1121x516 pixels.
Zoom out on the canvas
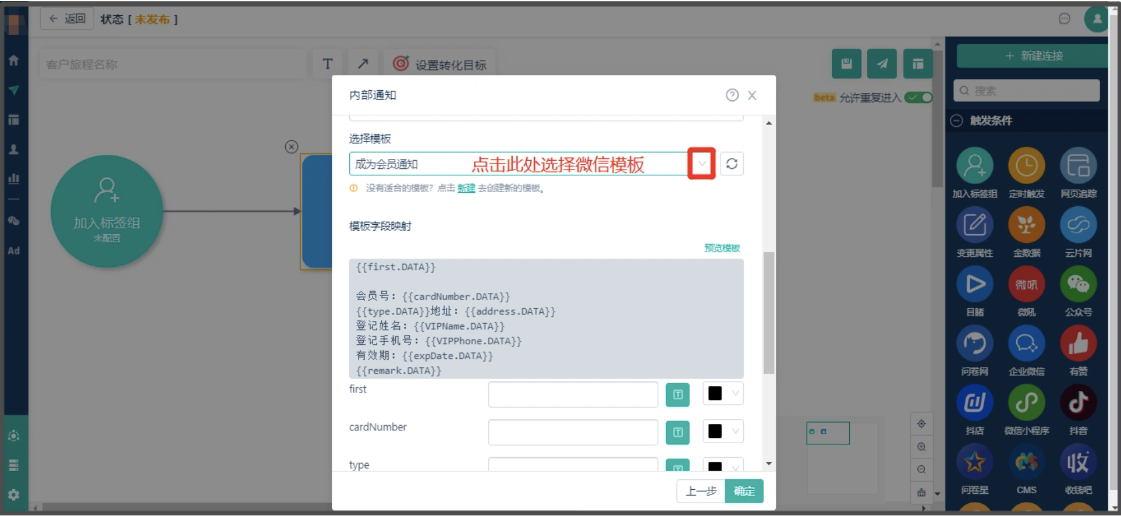point(921,469)
